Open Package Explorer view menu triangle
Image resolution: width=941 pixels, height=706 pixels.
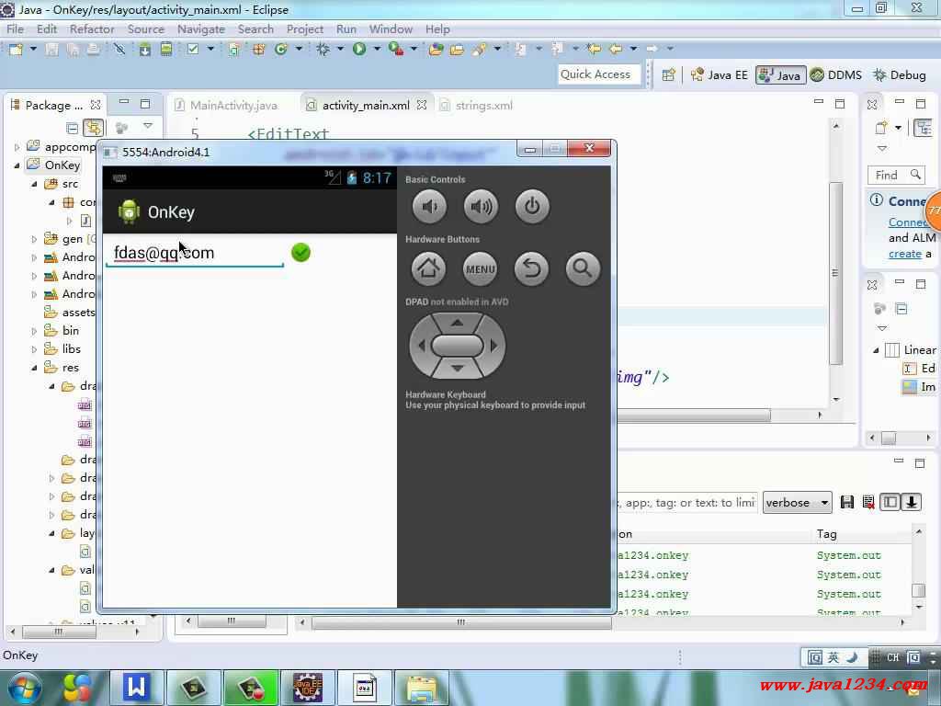coord(148,126)
